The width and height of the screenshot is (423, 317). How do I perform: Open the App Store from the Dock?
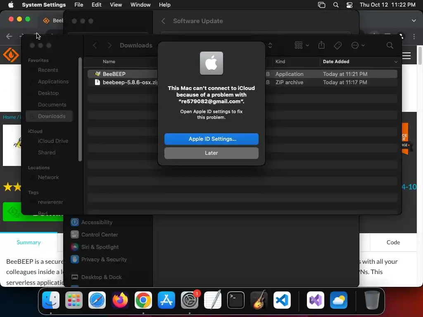pos(166,300)
